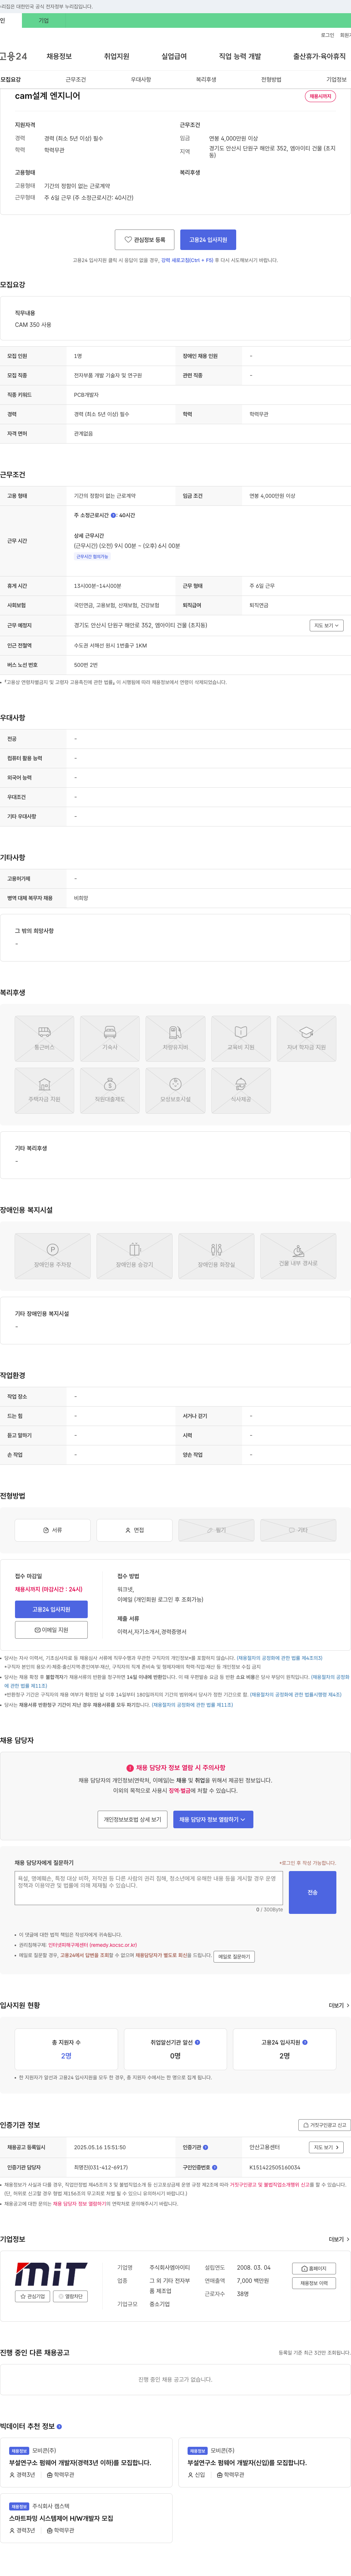Select the 필기 screening step

216,1530
